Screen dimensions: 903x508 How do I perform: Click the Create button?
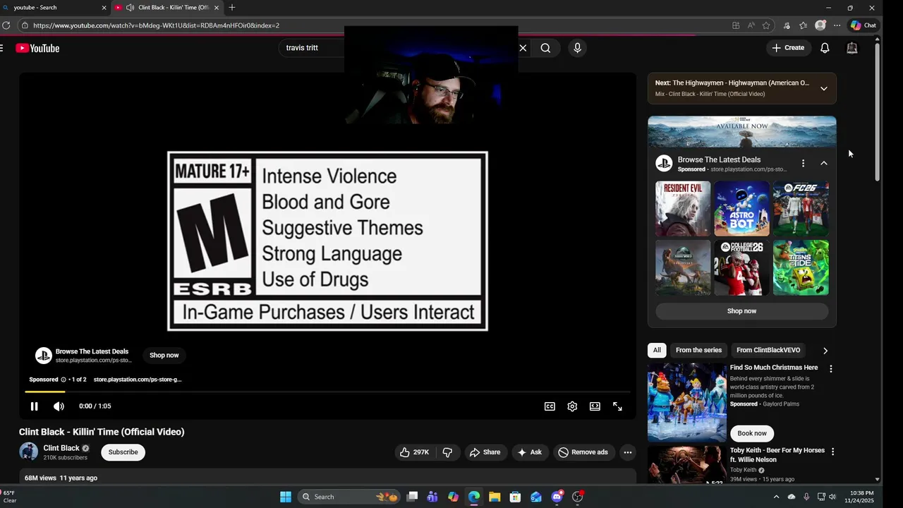point(787,48)
